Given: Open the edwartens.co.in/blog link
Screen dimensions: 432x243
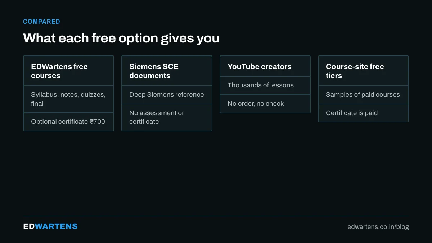Looking at the screenshot, I should [378, 227].
